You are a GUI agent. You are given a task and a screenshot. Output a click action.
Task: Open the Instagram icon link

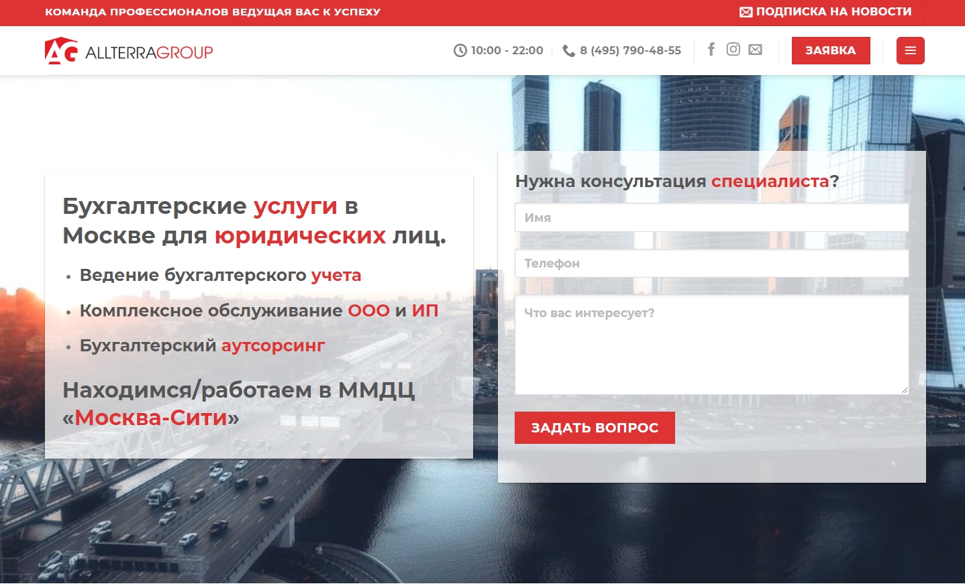(733, 49)
